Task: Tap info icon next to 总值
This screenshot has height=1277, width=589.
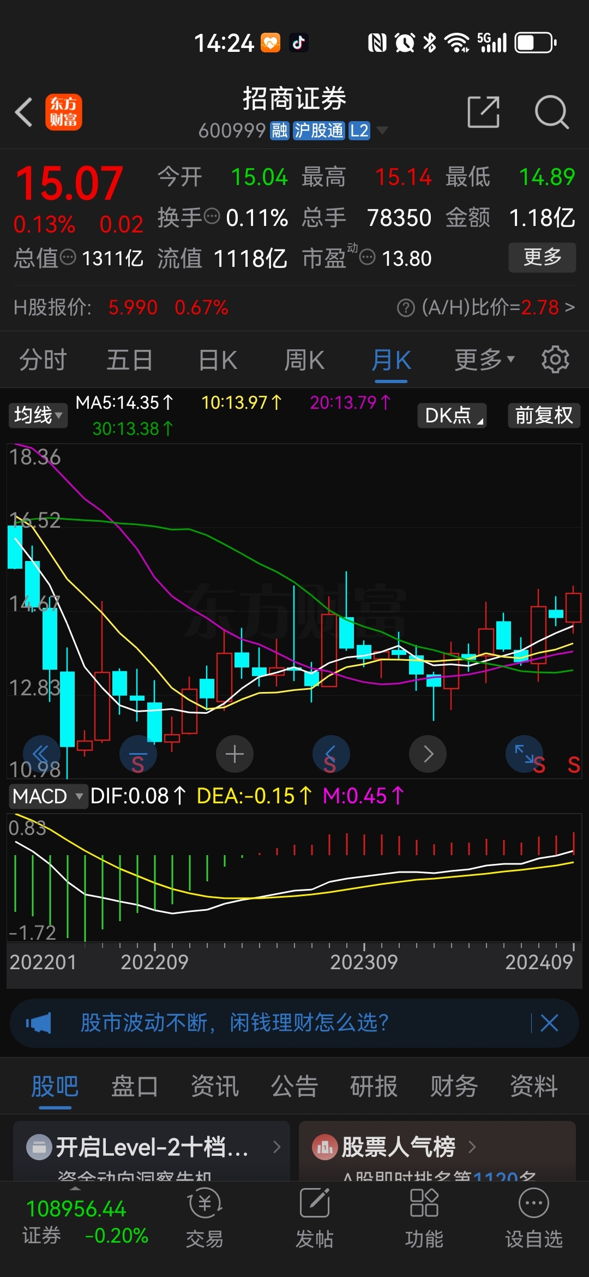Action: pos(68,257)
